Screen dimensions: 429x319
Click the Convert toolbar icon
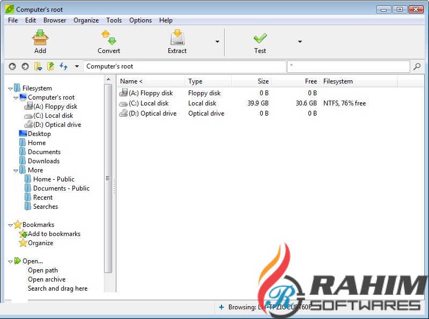109,38
